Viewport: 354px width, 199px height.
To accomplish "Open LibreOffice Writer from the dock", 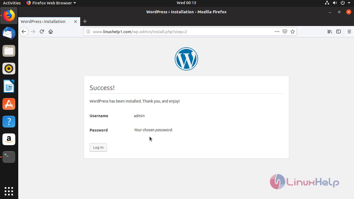I will click(9, 86).
